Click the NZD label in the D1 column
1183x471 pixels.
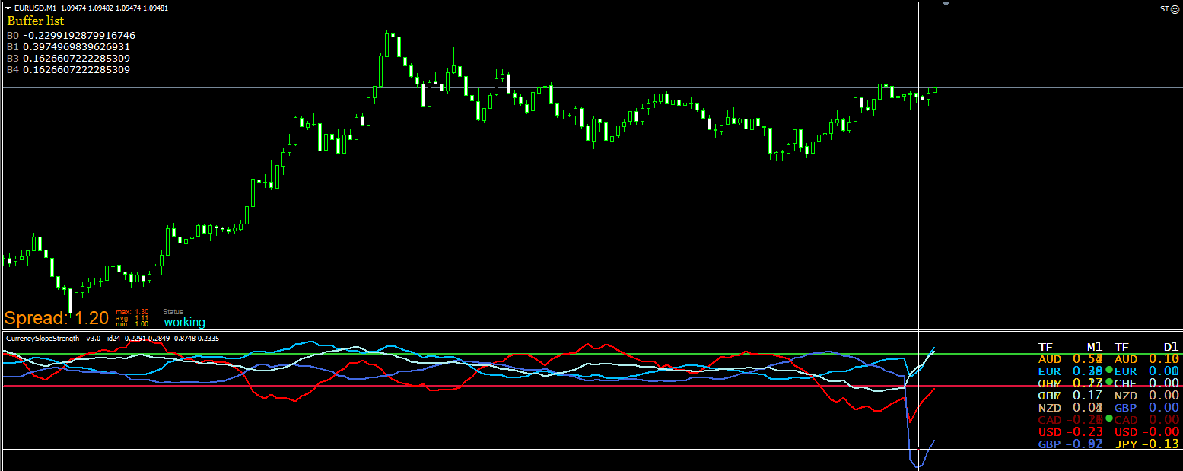coord(1126,396)
